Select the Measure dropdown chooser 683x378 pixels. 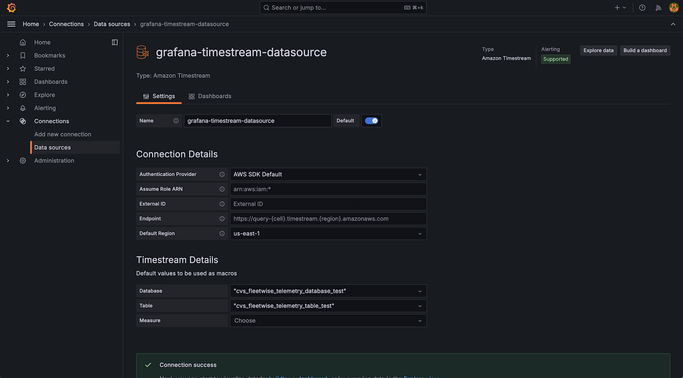coord(328,320)
